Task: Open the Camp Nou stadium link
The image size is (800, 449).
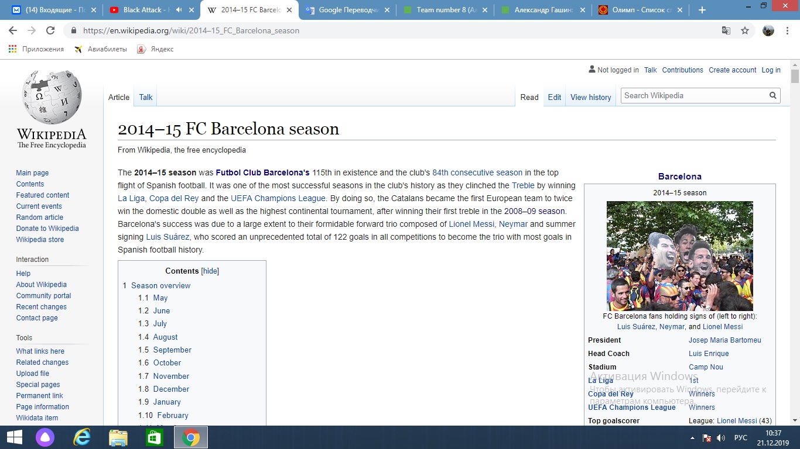Action: pyautogui.click(x=706, y=367)
